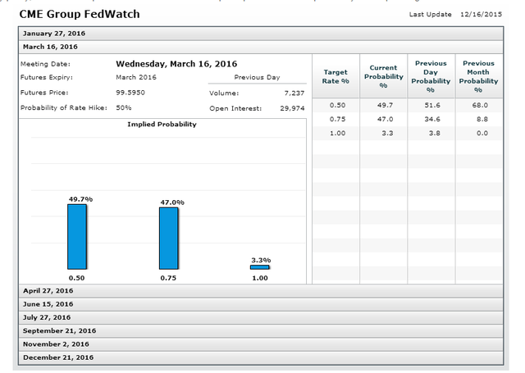
Task: Click the CME Group FedWatch title
Action: (80, 15)
